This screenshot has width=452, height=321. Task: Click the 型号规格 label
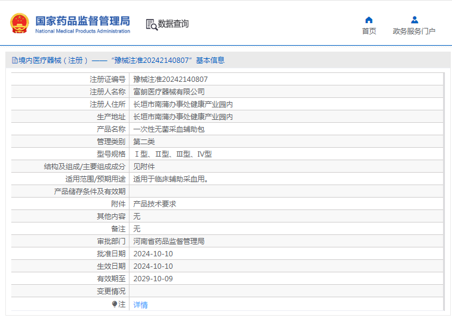(x=111, y=154)
